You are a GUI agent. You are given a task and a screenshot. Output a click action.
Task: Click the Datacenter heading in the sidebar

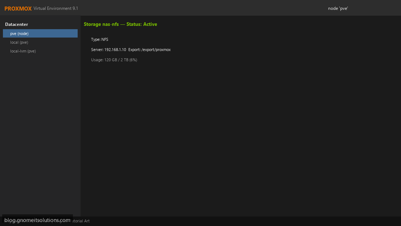17,24
